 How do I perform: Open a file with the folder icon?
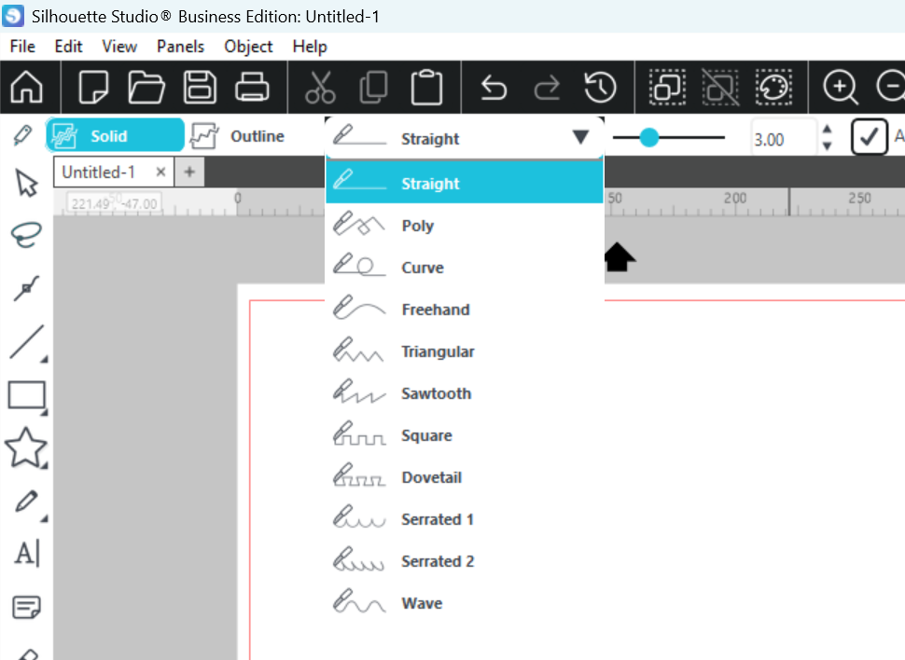click(146, 88)
